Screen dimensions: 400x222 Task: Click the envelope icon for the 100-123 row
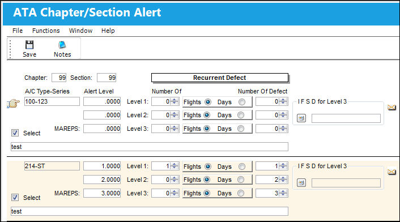pyautogui.click(x=392, y=108)
